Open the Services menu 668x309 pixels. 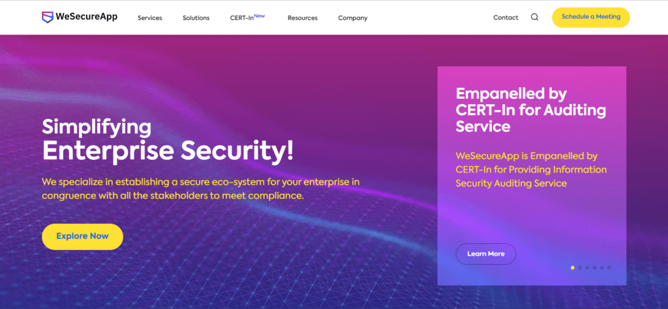pyautogui.click(x=150, y=18)
